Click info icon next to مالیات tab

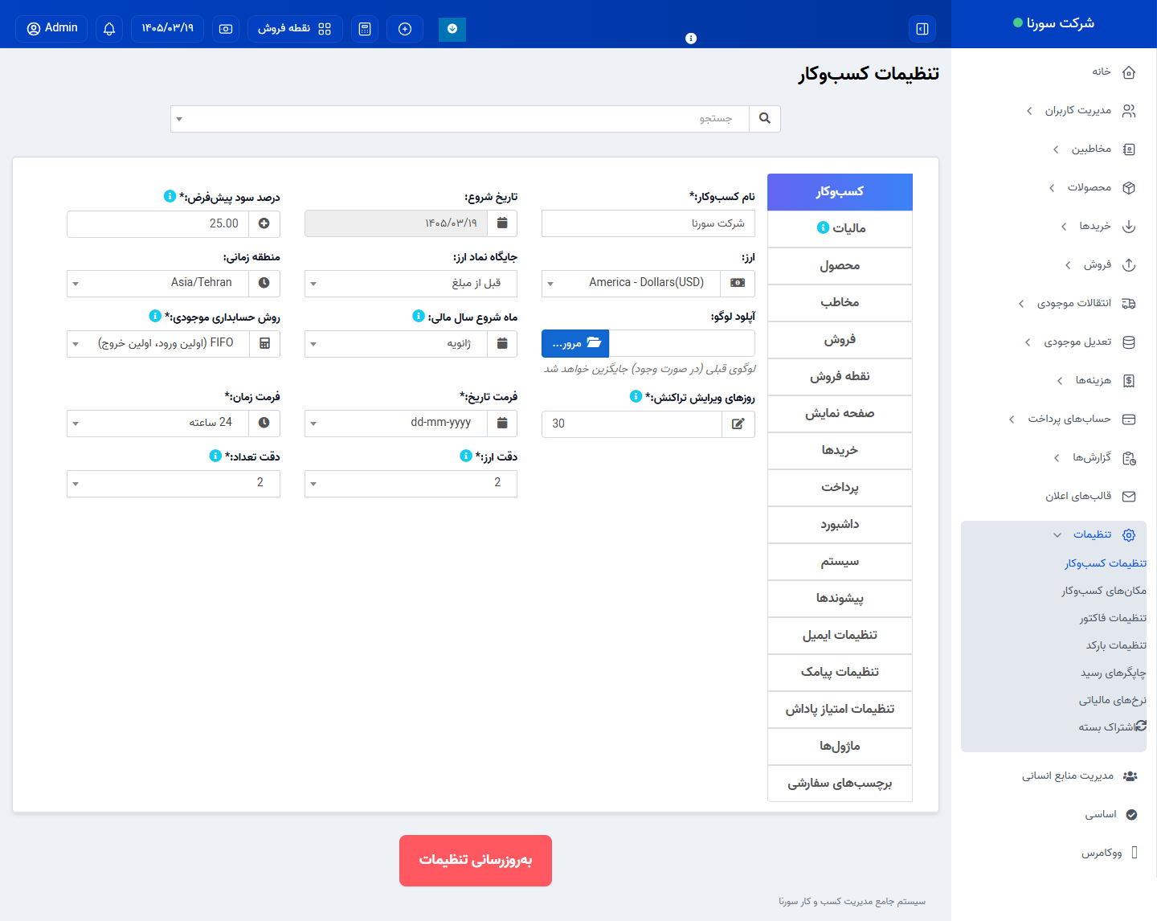(823, 227)
